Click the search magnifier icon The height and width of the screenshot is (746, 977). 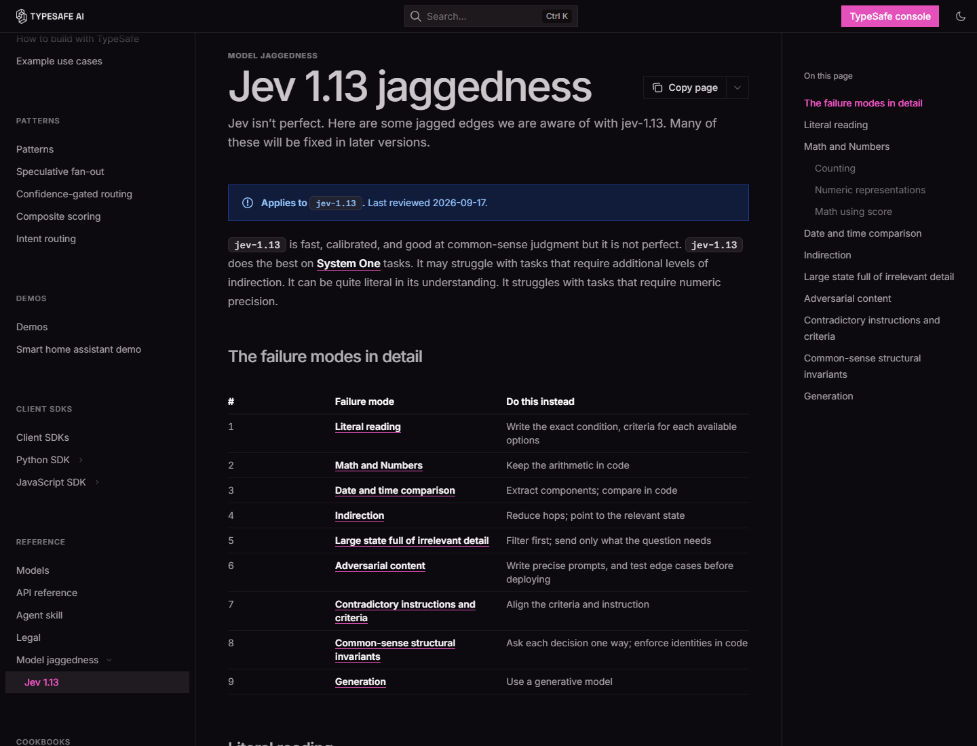(416, 16)
